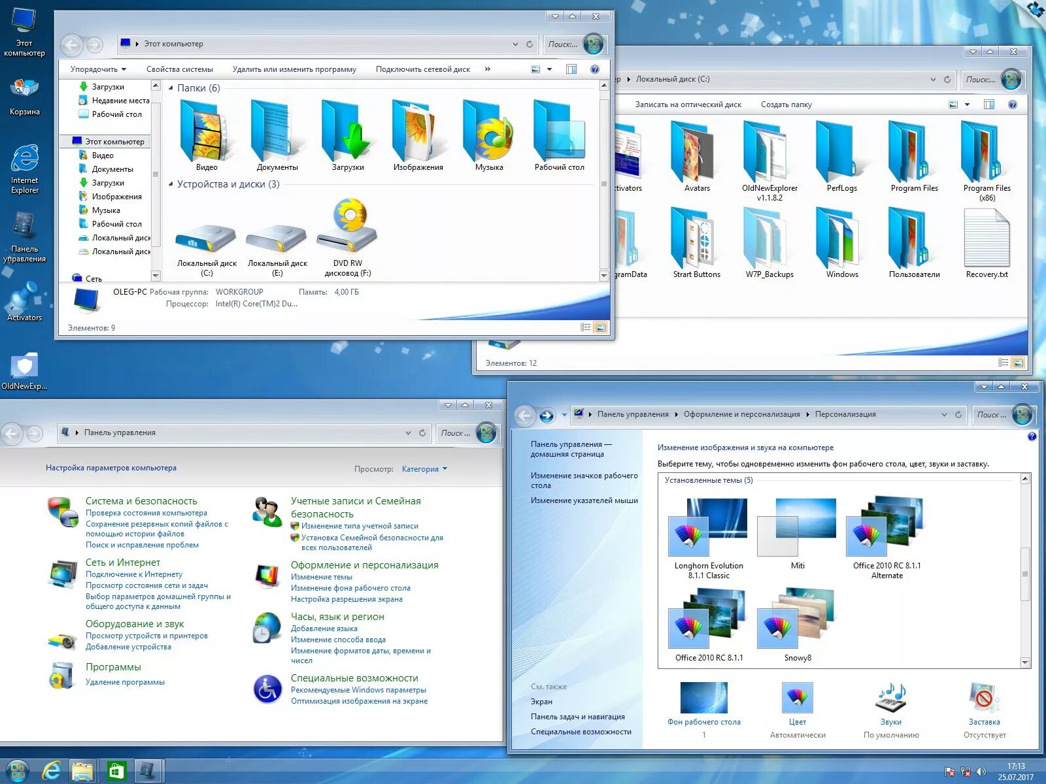Open Часы, язык и регион category
The image size is (1046, 784).
[337, 617]
